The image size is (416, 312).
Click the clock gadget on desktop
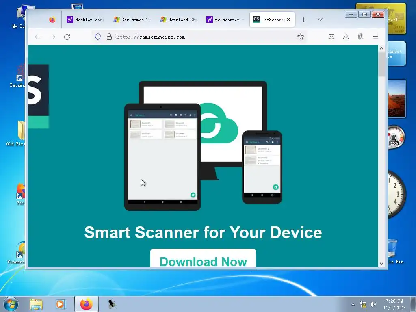click(396, 194)
